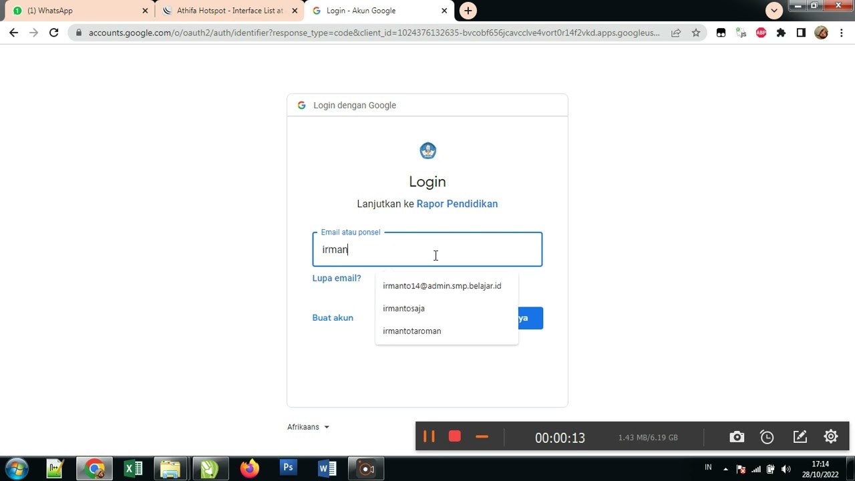Reload the Google login page
The height and width of the screenshot is (481, 855).
(x=53, y=32)
